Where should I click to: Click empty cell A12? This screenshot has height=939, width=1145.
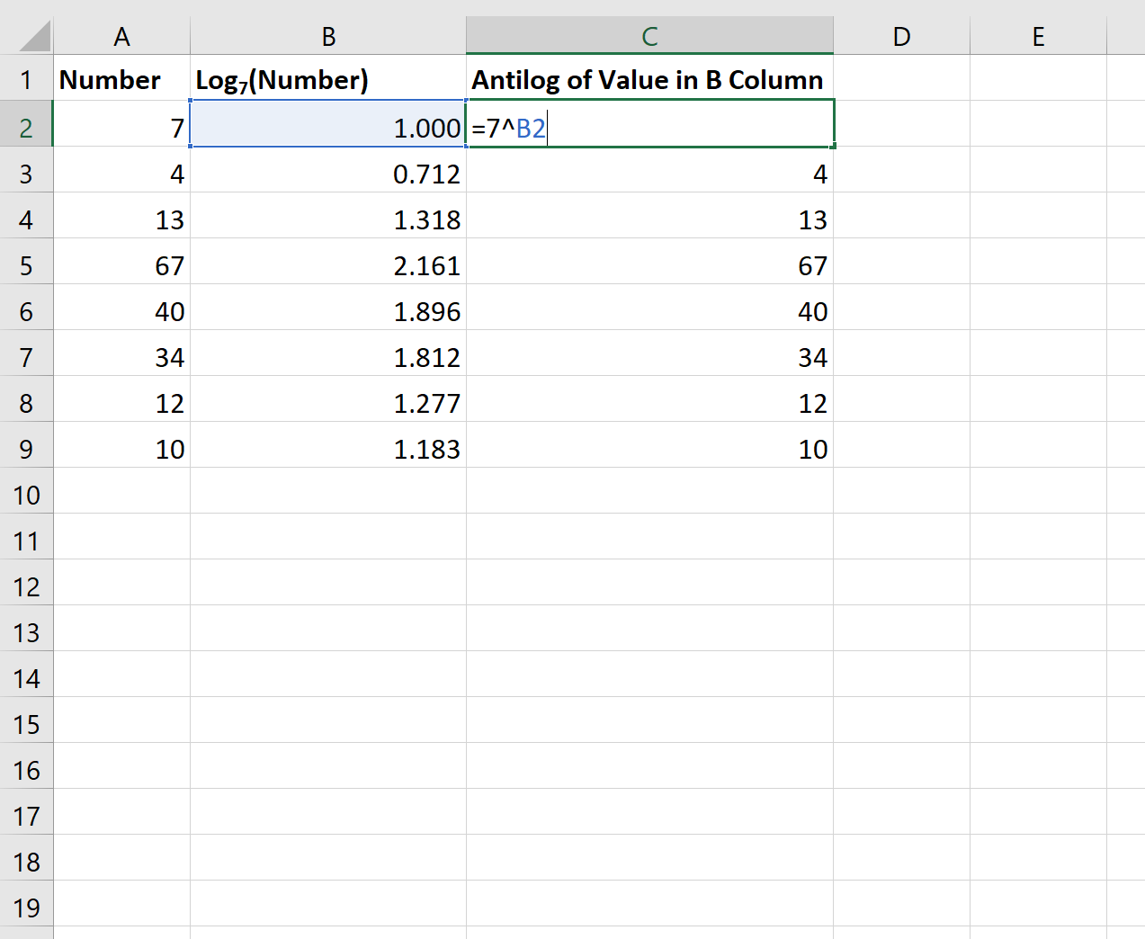pos(121,586)
